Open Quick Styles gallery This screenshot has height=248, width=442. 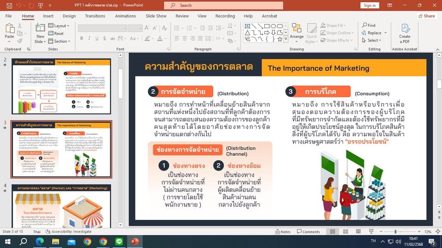coord(312,33)
